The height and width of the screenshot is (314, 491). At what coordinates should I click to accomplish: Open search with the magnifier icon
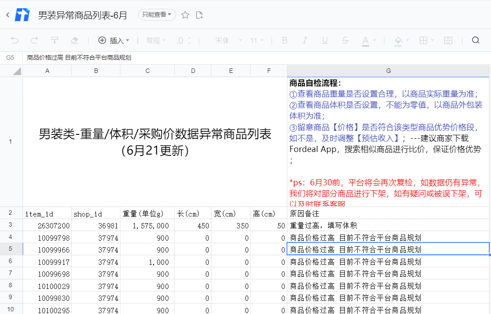click(x=476, y=40)
